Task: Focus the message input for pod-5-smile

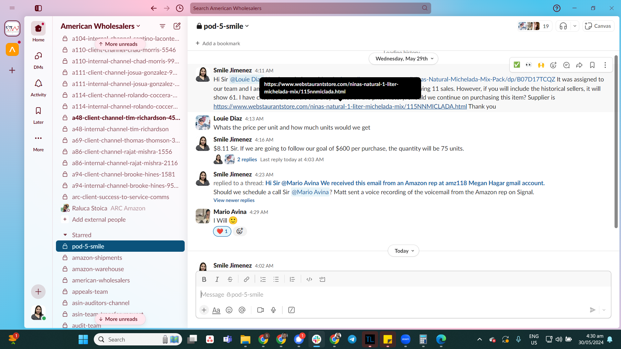Action: 403,295
